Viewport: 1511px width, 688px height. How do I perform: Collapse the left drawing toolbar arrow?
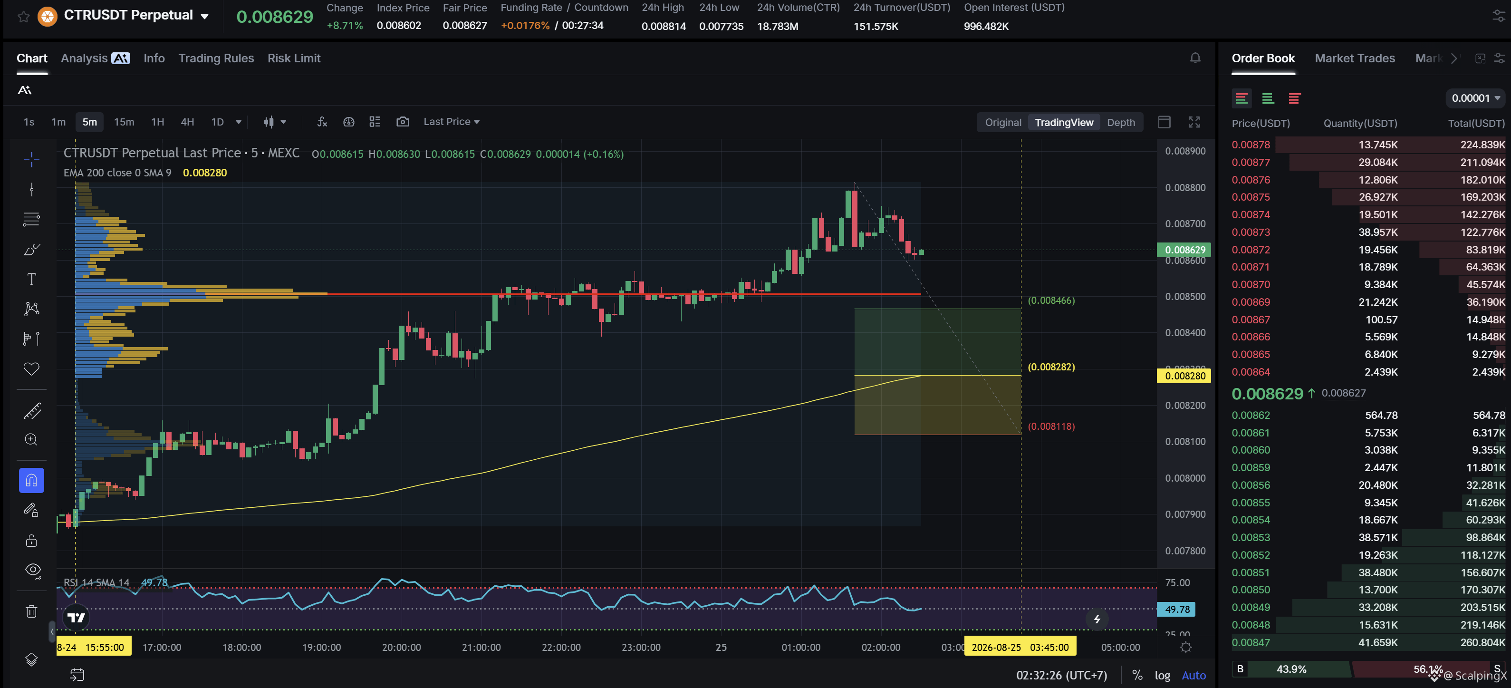(x=52, y=632)
